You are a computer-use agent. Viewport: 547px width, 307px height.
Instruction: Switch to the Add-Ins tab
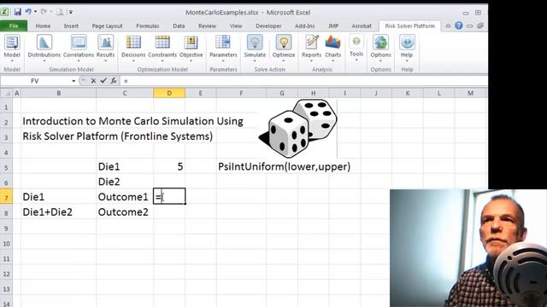click(x=304, y=26)
